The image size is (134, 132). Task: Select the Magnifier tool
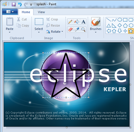click(83, 30)
